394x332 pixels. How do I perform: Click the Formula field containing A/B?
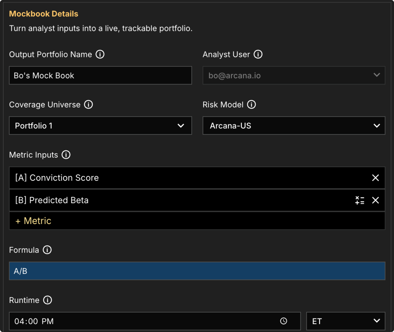[197, 271]
